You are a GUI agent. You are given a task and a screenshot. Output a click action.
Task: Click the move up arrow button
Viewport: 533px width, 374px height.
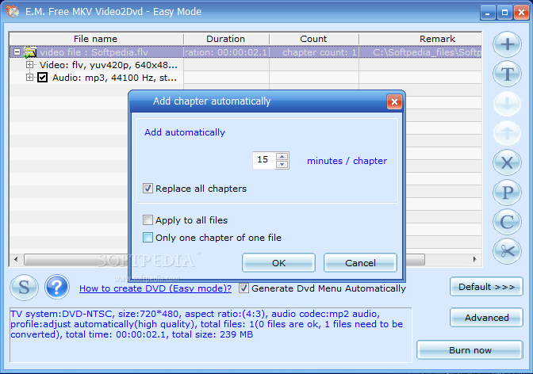[x=507, y=133]
